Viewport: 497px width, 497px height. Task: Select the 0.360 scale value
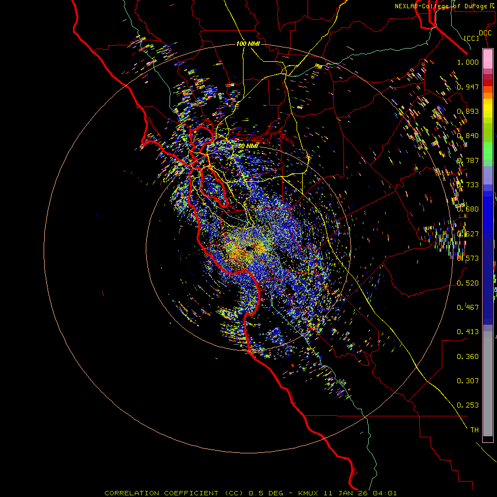pyautogui.click(x=468, y=357)
